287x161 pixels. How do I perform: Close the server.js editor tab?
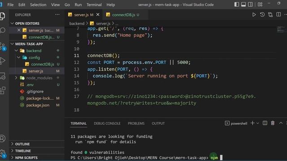pos(98,14)
